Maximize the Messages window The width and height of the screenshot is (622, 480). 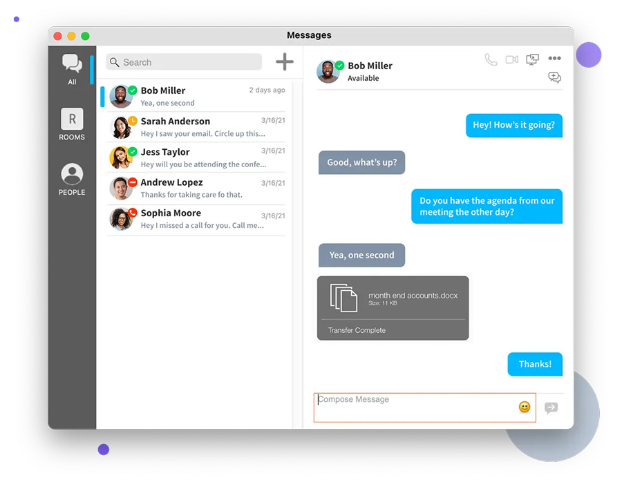click(x=85, y=36)
